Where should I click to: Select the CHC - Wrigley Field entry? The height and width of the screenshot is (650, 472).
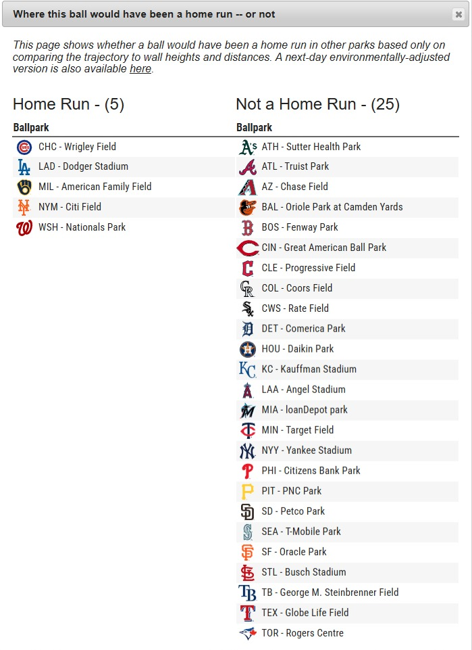coord(77,147)
